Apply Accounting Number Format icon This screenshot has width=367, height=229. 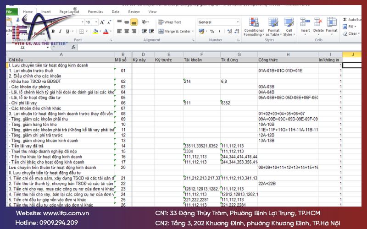201,31
